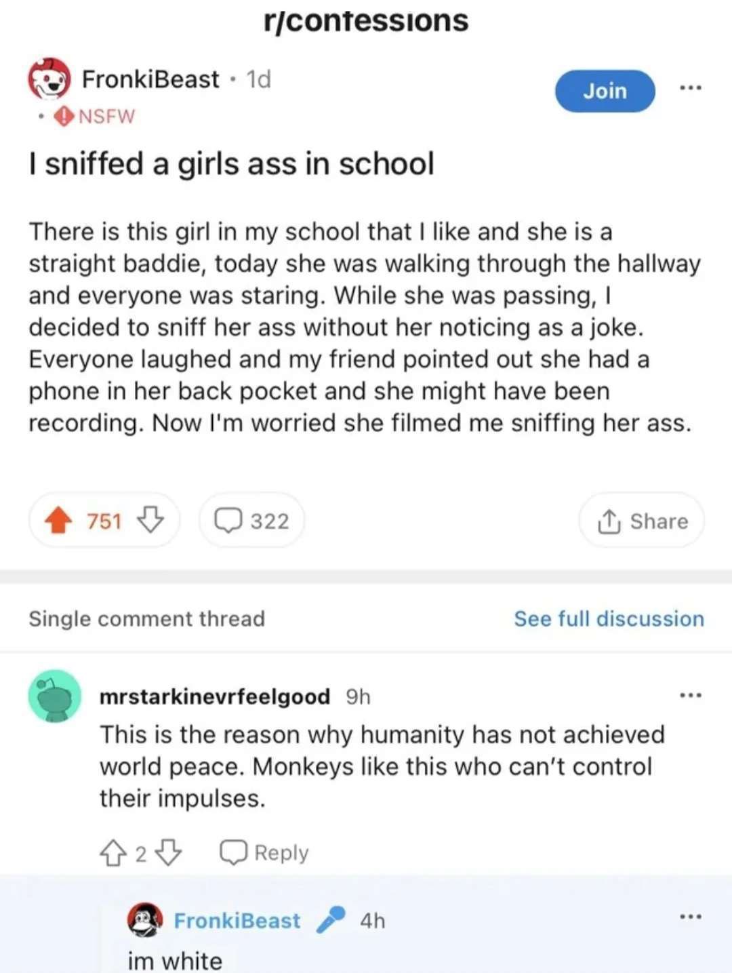732x973 pixels.
Task: Tap the OP microphone badge icon
Action: point(331,920)
